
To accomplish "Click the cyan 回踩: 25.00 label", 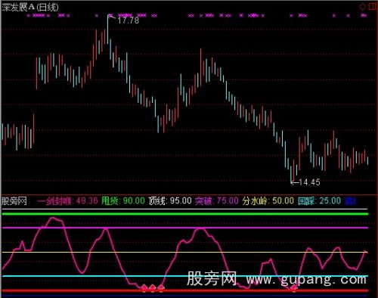I will click(319, 201).
